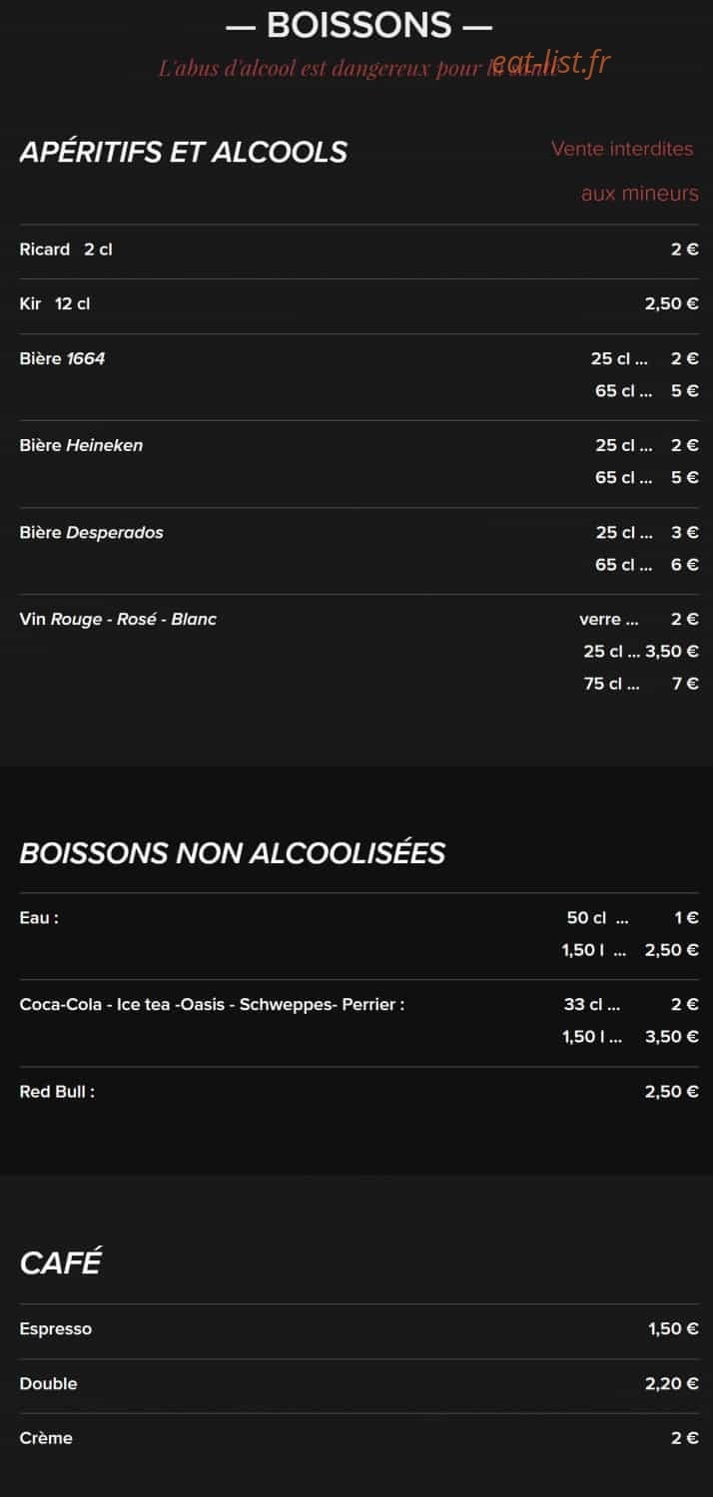
Task: Click the Double coffee price 2,20 €
Action: [671, 1383]
